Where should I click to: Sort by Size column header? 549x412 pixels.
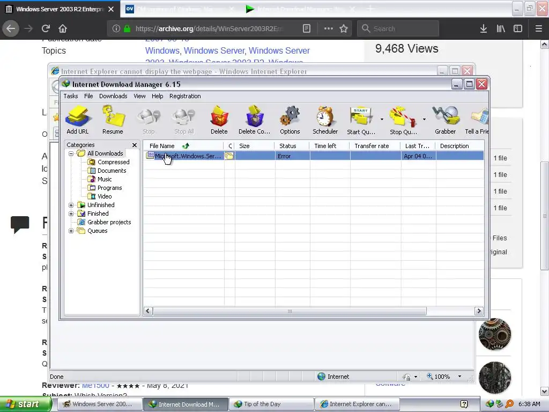pos(255,146)
